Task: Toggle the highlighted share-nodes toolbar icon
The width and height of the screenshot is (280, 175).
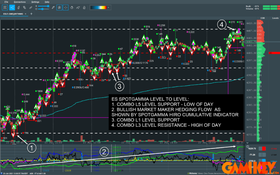Action: 12,7
